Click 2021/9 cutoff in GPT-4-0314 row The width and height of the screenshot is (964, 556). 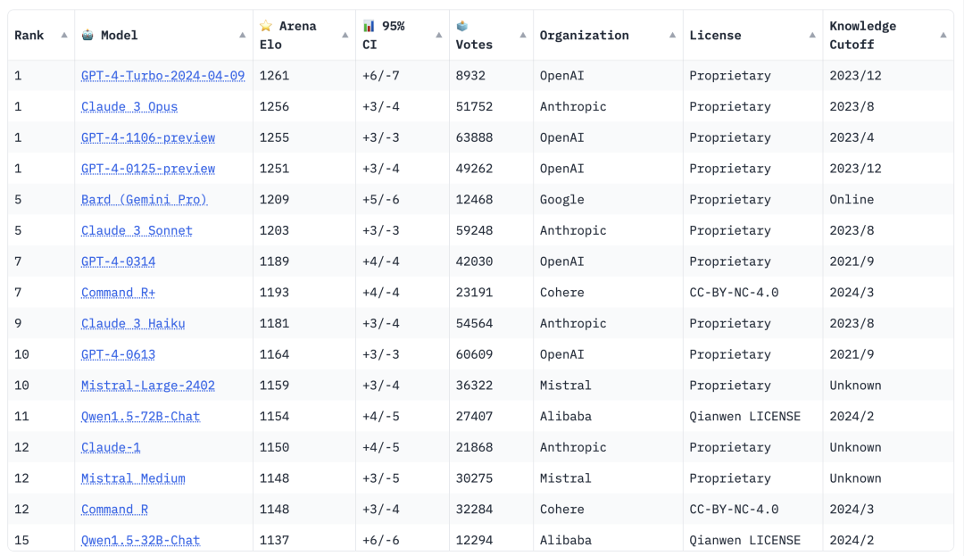coord(852,261)
